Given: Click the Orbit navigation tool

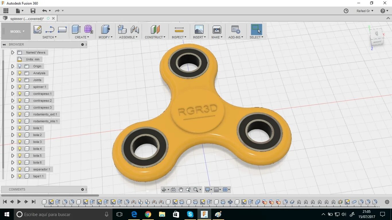Looking at the screenshot, I should pos(164,190).
